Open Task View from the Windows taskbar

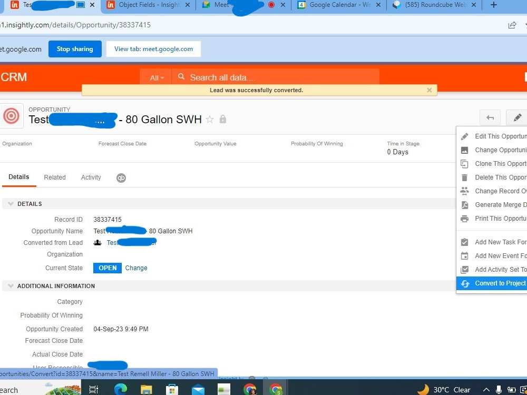pos(94,390)
